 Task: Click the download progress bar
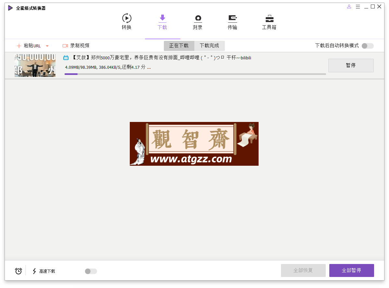coord(195,74)
